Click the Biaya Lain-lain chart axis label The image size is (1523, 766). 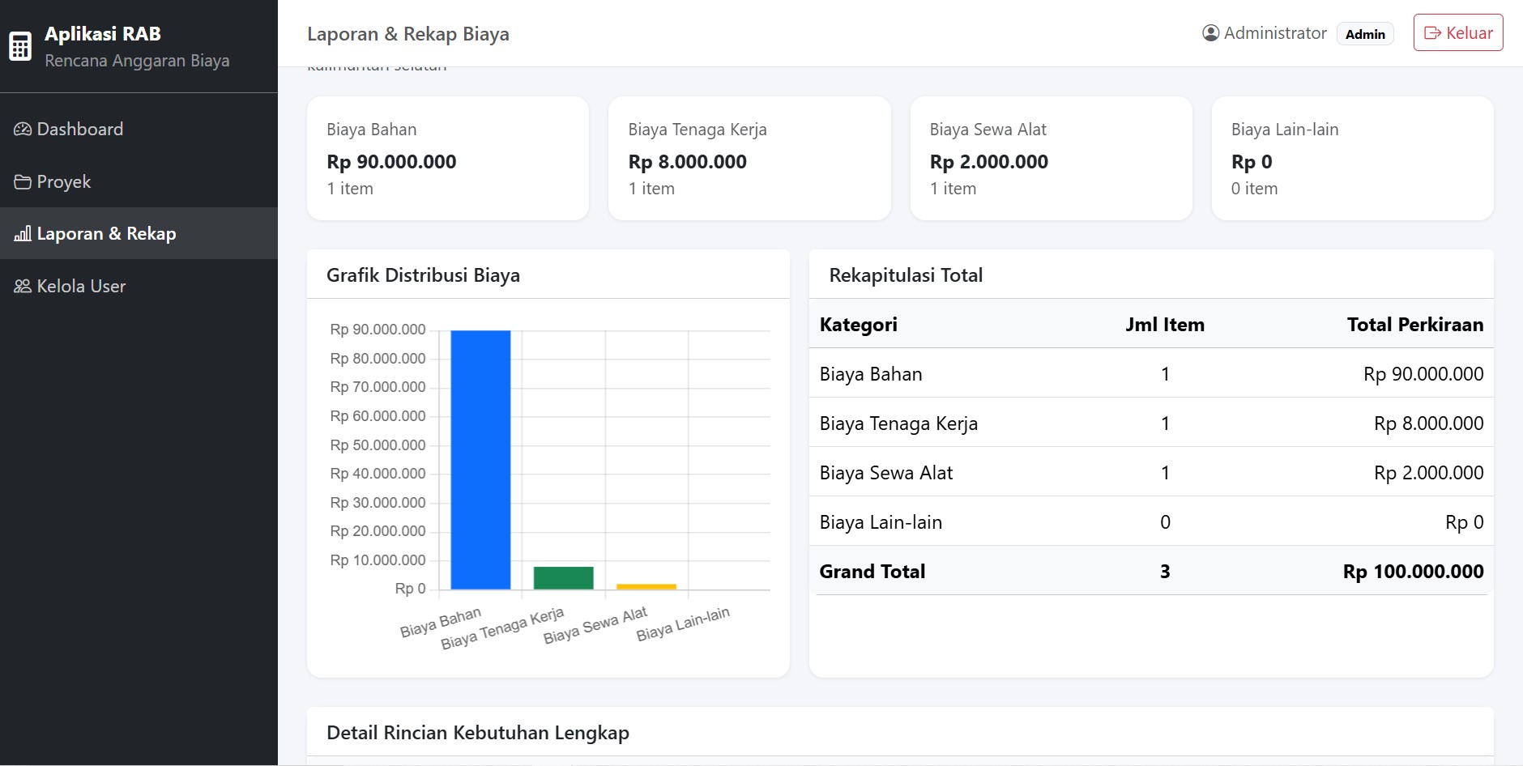click(x=683, y=624)
